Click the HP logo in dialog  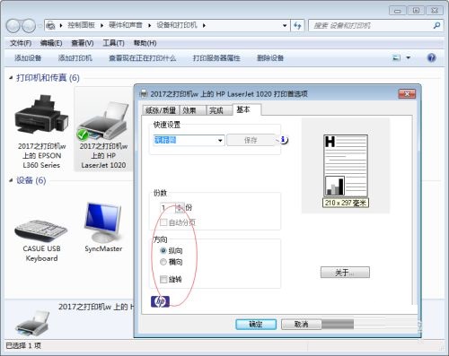[x=160, y=301]
